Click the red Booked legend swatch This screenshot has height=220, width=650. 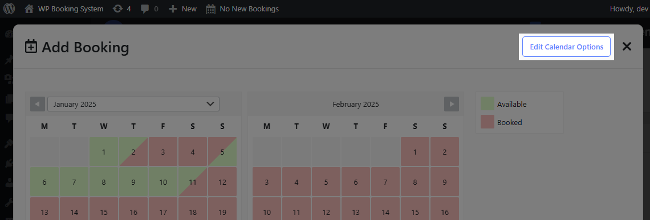coord(487,122)
